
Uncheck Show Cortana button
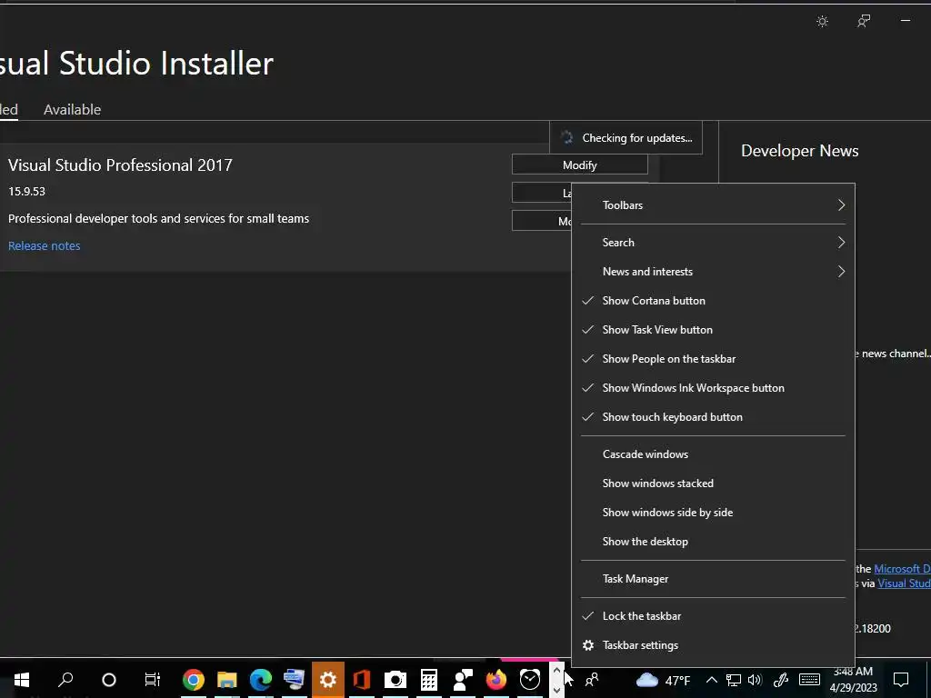713,300
